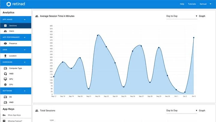Image resolution: width=216 pixels, height=122 pixels.
Task: Collapse the App Usage section
Action: coord(25,20)
